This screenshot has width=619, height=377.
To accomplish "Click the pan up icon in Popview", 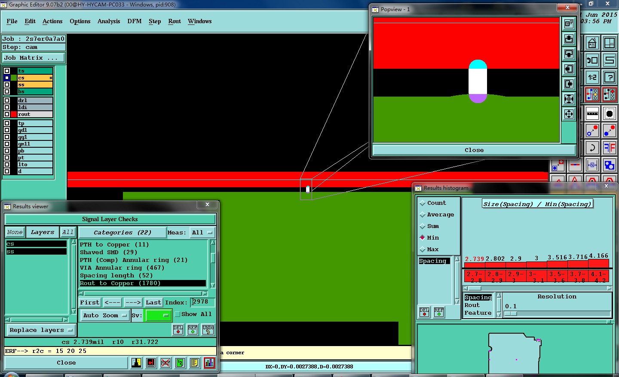I will [x=569, y=39].
